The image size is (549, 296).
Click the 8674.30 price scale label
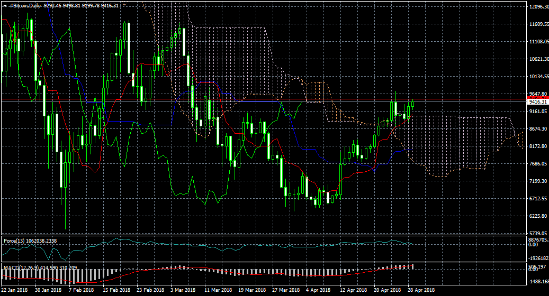coord(538,129)
